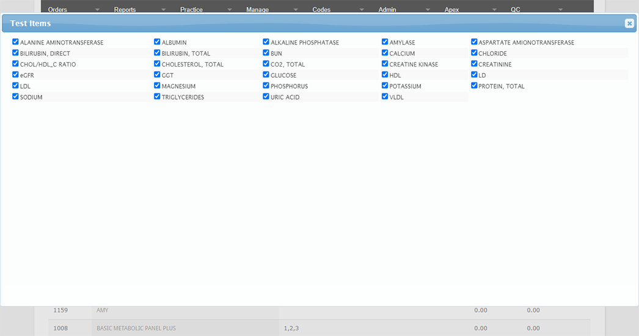This screenshot has width=639, height=336.
Task: Toggle the ALBUMIN checkbox
Action: (x=157, y=42)
